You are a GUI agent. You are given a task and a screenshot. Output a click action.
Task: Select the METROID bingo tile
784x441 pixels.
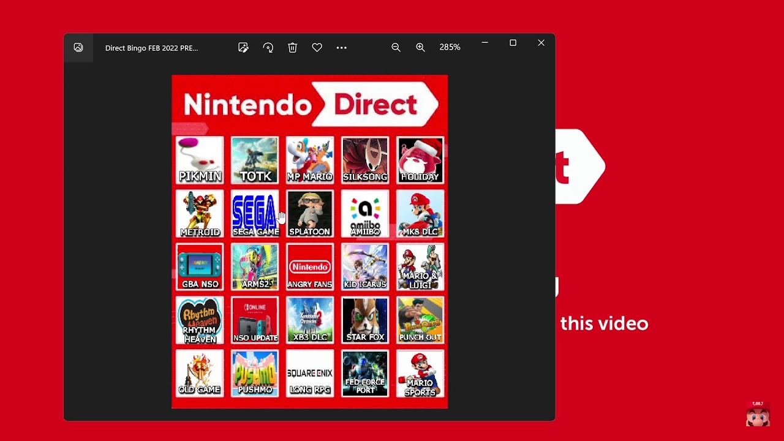[200, 214]
